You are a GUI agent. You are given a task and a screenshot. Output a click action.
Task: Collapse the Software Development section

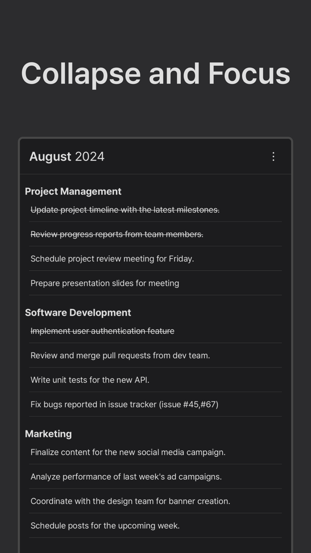point(78,313)
